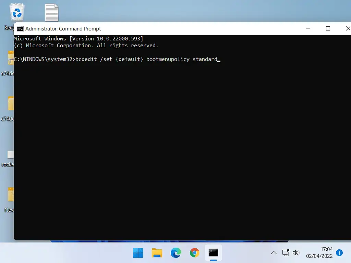Screen dimensions: 351x263
Task: Open the clock and date flyout
Action: [319, 253]
